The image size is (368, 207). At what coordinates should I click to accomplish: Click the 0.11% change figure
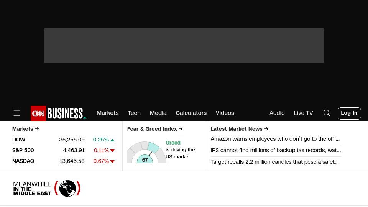[x=101, y=150]
